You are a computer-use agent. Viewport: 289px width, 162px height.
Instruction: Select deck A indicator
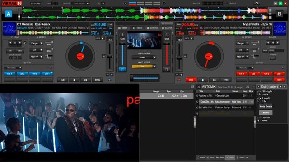click(x=9, y=14)
